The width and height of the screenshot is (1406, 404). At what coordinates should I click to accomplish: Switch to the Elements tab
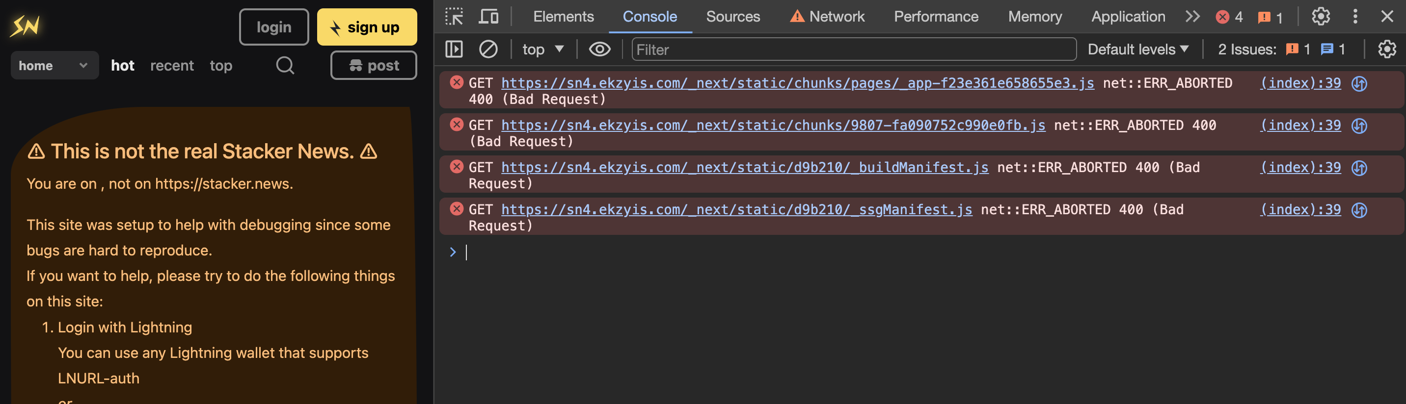pyautogui.click(x=563, y=16)
